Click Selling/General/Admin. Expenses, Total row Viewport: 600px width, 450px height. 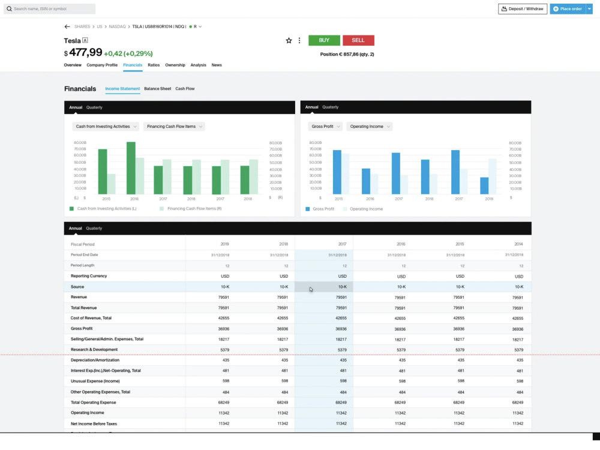point(298,340)
